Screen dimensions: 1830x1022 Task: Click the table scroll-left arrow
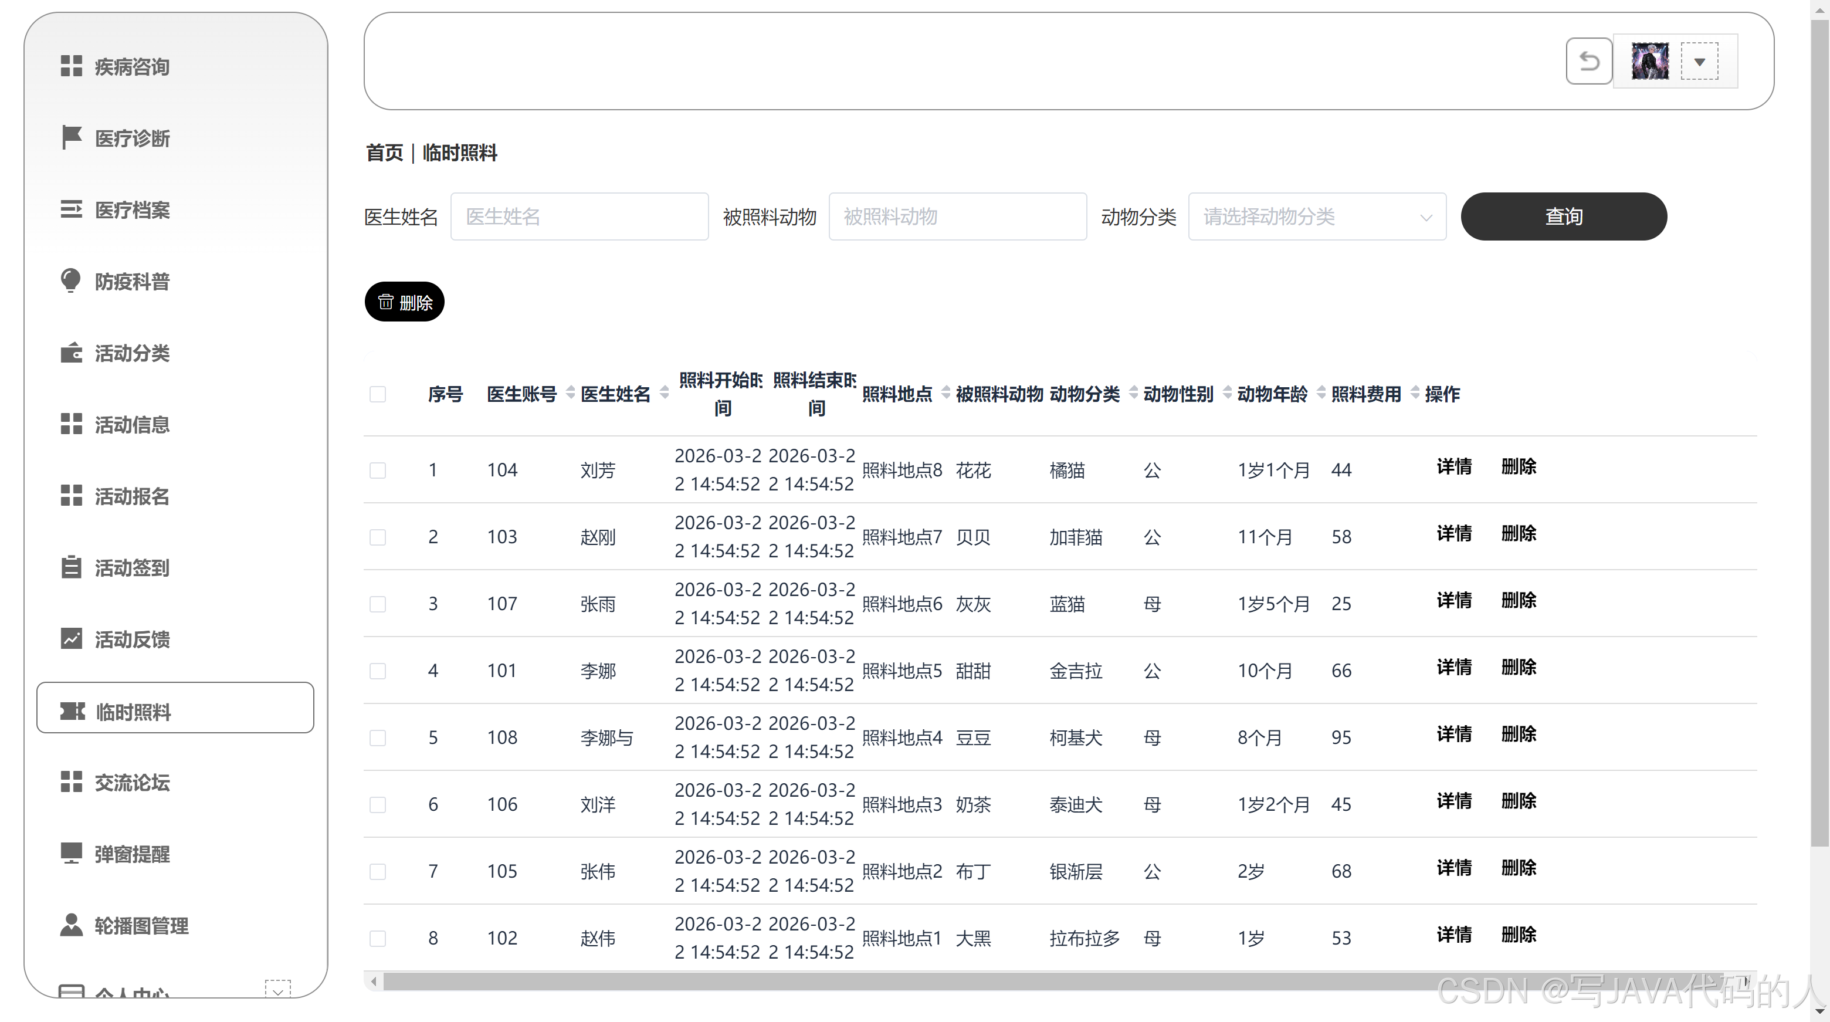(374, 982)
